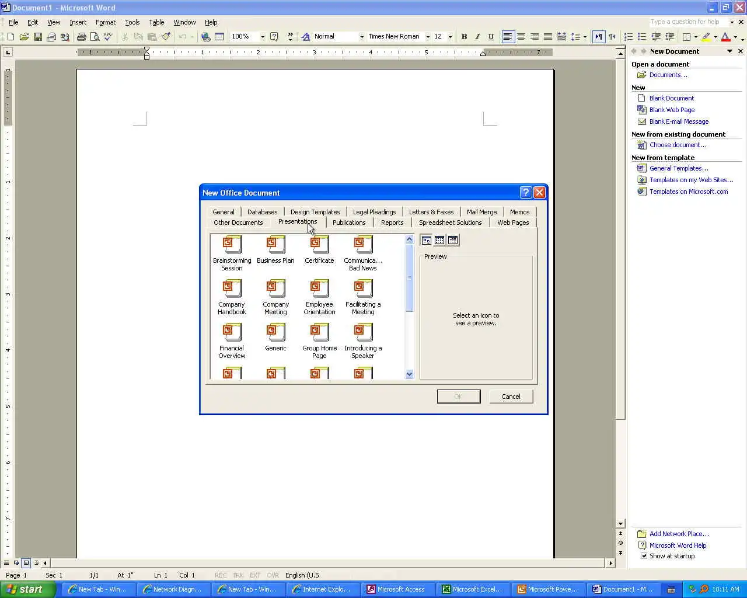Viewport: 747px width, 598px height.
Task: Open the font size dropdown
Action: (450, 37)
